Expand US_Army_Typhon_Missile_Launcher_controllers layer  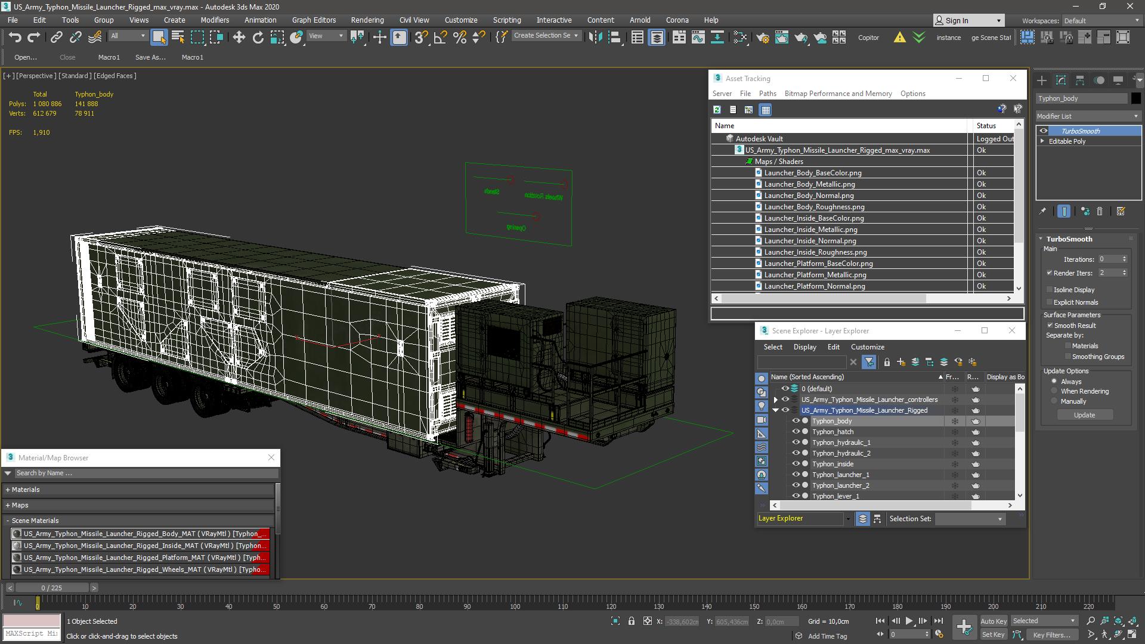775,400
